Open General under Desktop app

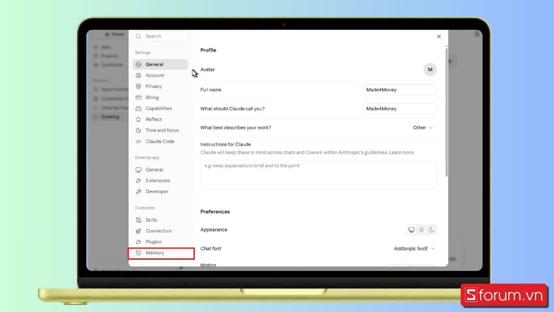[x=160, y=170]
